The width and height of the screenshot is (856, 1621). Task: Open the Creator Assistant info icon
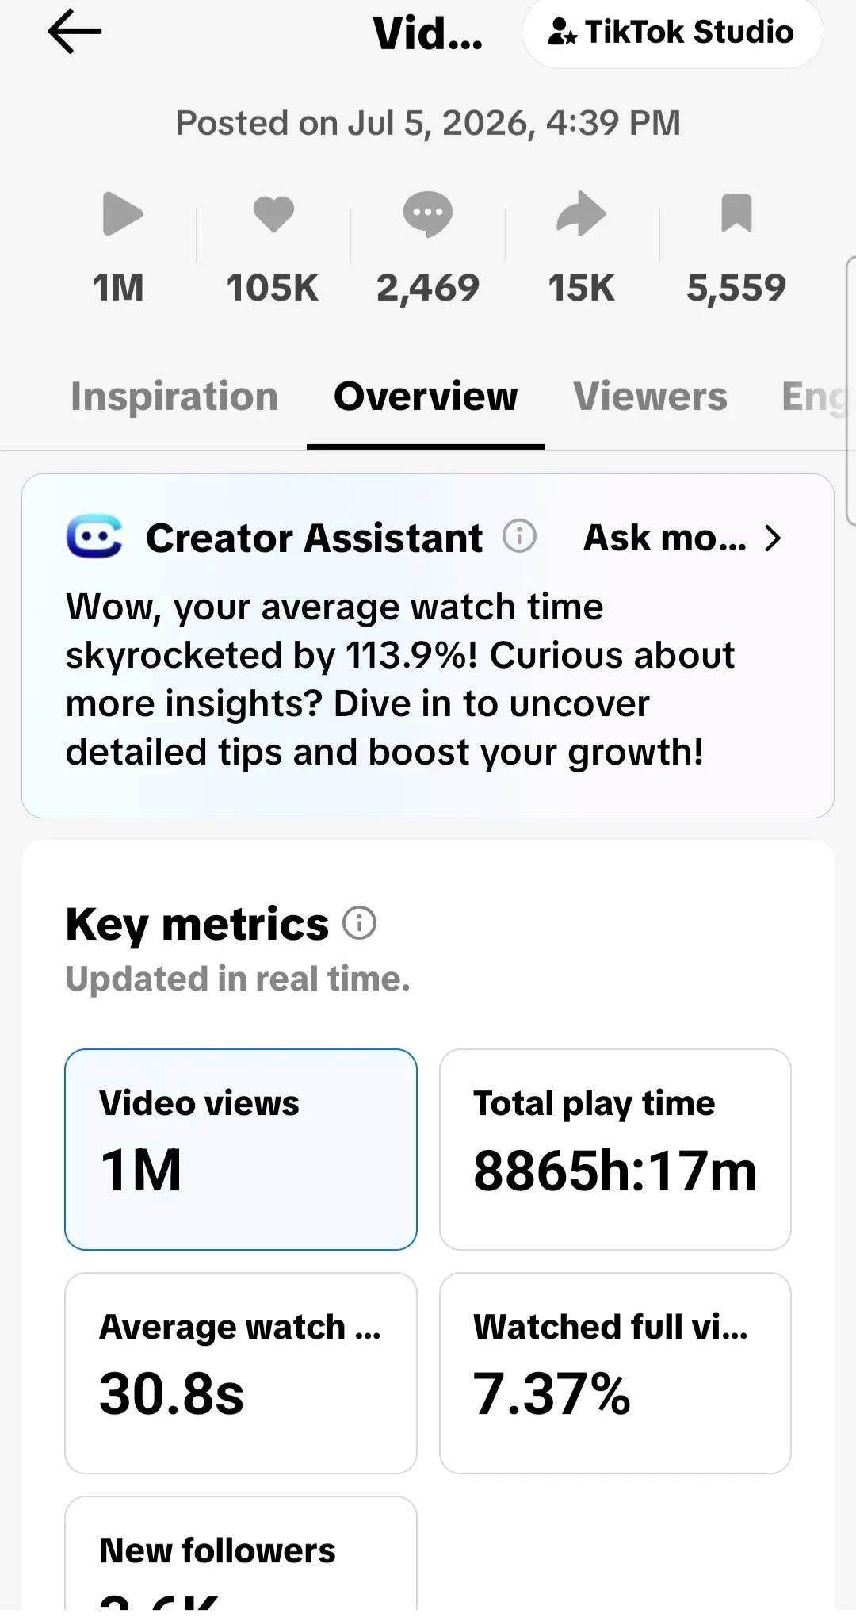[x=519, y=536]
